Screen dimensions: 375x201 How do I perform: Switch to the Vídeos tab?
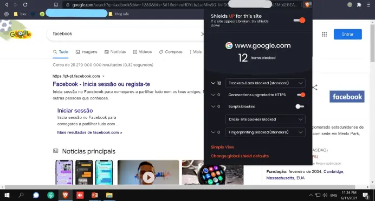pyautogui.click(x=143, y=52)
